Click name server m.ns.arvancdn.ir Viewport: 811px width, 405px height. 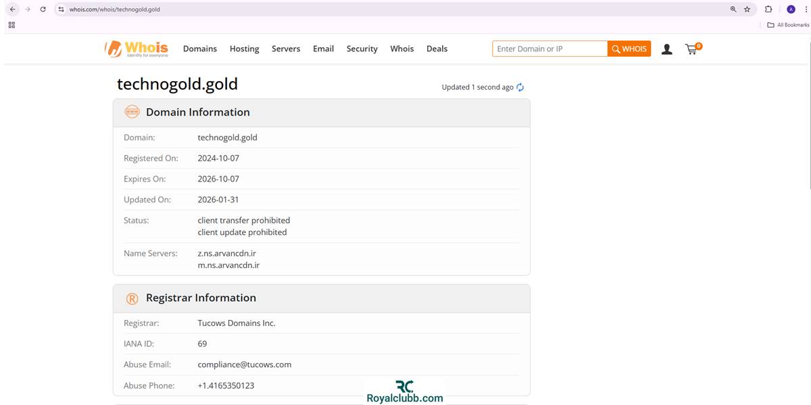click(228, 265)
